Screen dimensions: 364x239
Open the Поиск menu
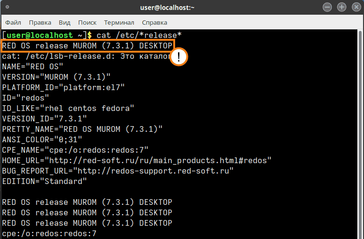click(x=87, y=23)
